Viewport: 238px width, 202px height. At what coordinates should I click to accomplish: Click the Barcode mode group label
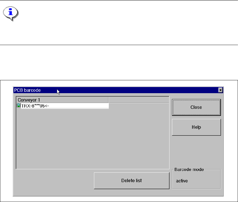[x=189, y=170]
